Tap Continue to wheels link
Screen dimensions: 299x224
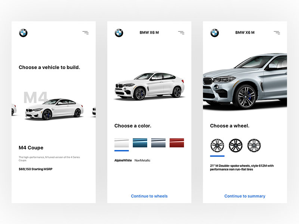[149, 196]
